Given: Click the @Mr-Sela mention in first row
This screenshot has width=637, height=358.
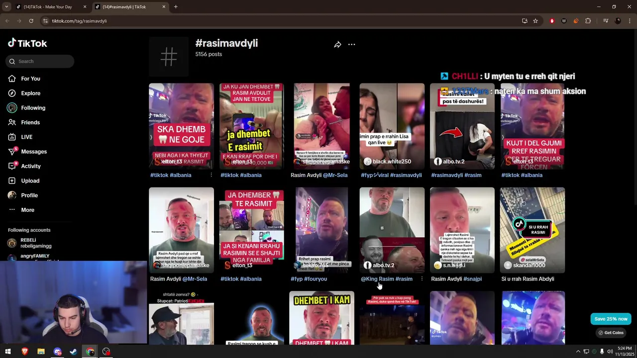Looking at the screenshot, I should point(335,175).
